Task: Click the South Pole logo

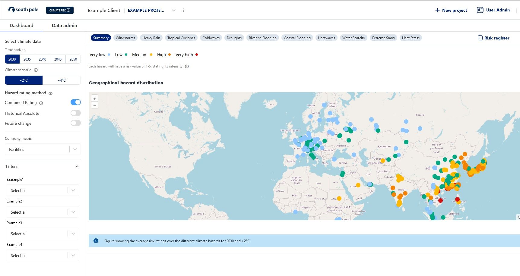Action: click(24, 10)
